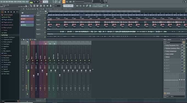Click the file icon in browser tabs
187x103 pixels.
pyautogui.click(x=5, y=12)
